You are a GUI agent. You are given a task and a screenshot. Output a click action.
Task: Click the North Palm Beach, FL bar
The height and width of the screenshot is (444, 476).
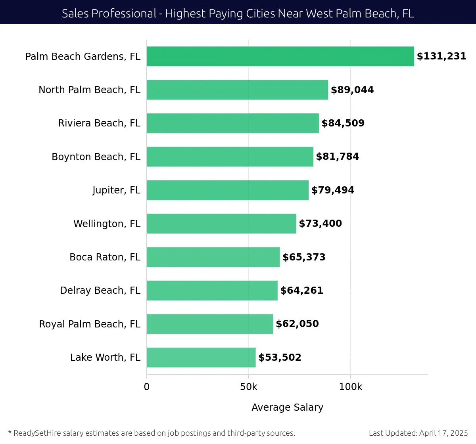[x=237, y=90]
